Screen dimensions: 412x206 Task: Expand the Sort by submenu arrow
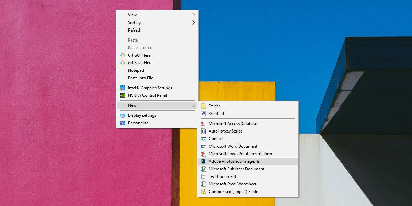(x=193, y=23)
